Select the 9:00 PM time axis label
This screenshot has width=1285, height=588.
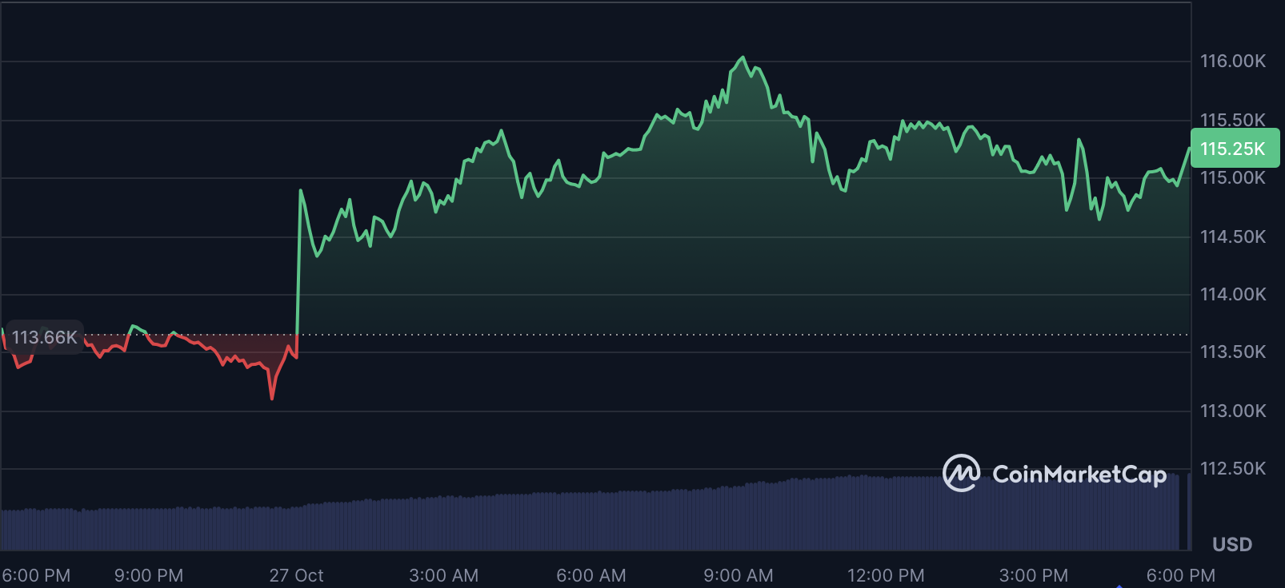click(x=149, y=575)
